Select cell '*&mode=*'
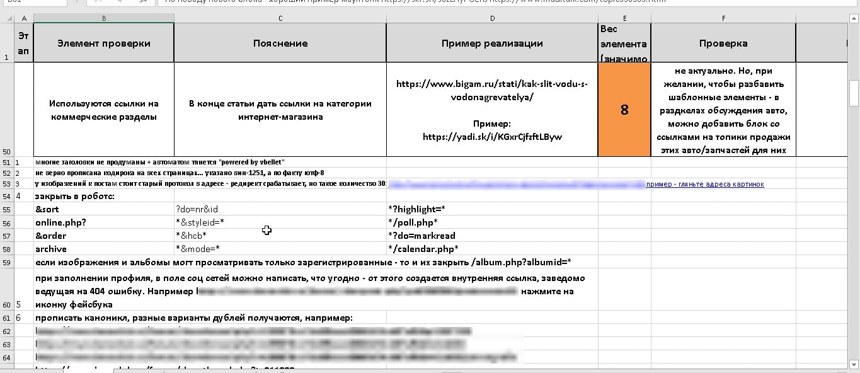Image resolution: width=860 pixels, height=373 pixels. (x=280, y=249)
